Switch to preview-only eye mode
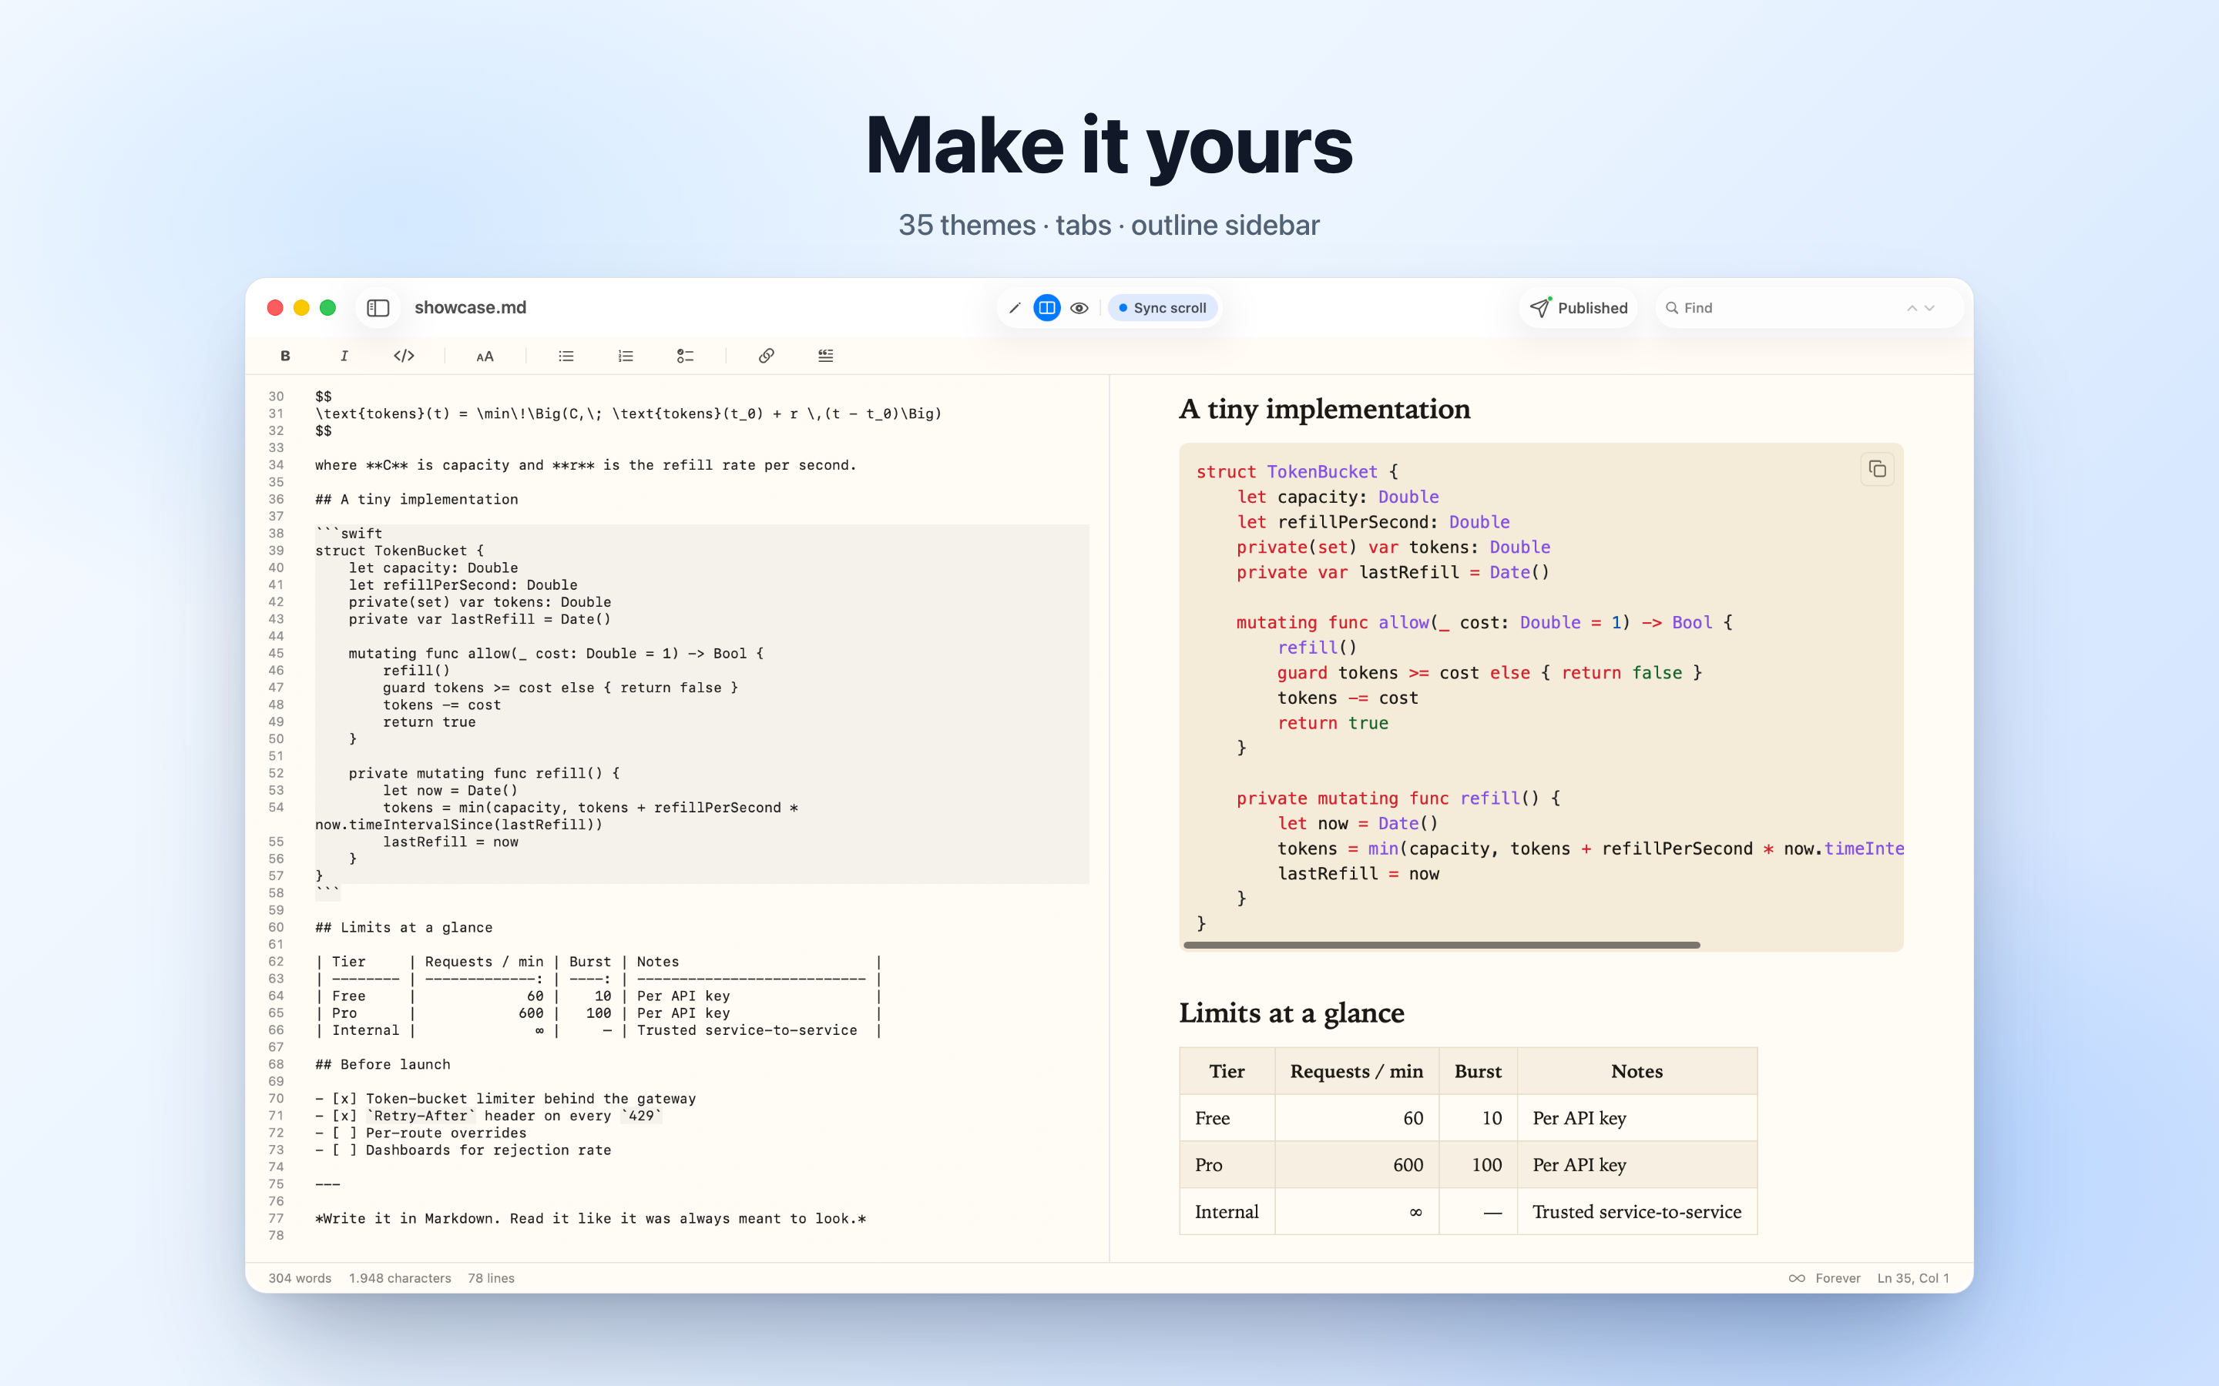 tap(1079, 308)
